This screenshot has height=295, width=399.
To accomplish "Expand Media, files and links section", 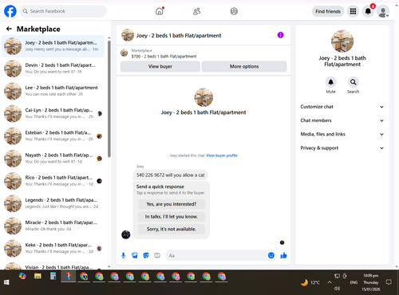I will pos(342,134).
